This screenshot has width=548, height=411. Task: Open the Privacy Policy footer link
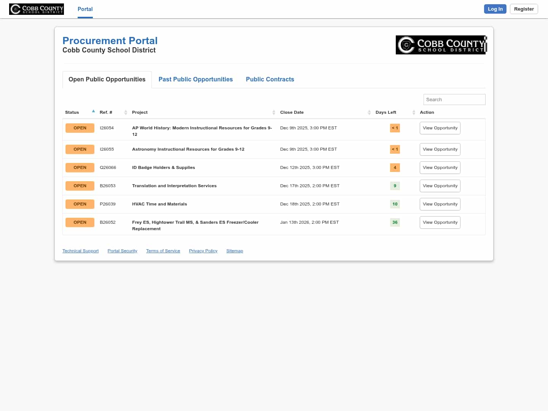tap(203, 251)
